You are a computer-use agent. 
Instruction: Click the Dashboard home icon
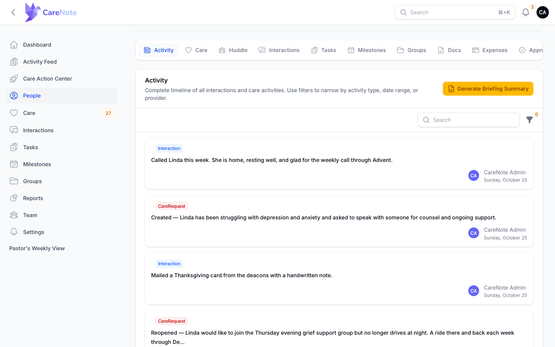click(x=14, y=45)
